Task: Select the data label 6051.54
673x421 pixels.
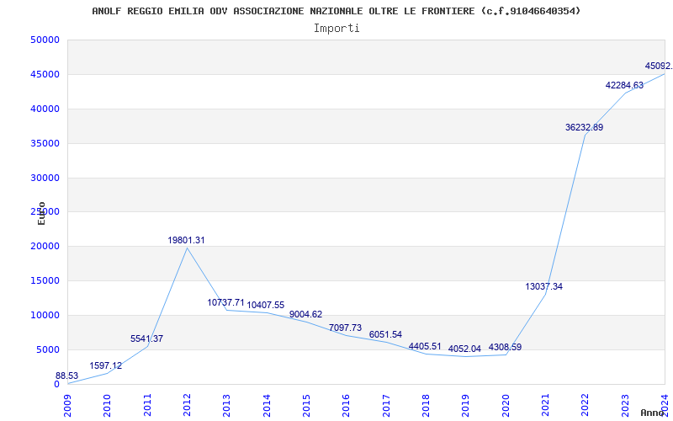Action: [385, 334]
